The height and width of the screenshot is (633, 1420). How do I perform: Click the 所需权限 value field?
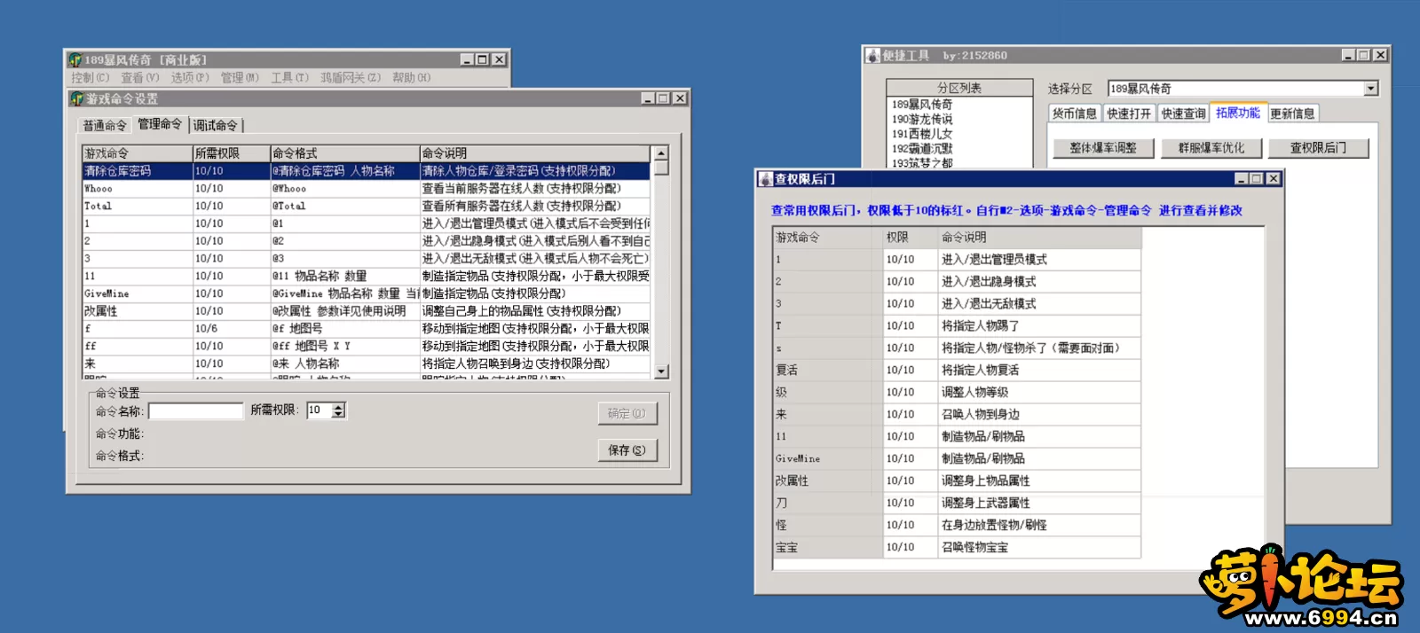click(319, 410)
